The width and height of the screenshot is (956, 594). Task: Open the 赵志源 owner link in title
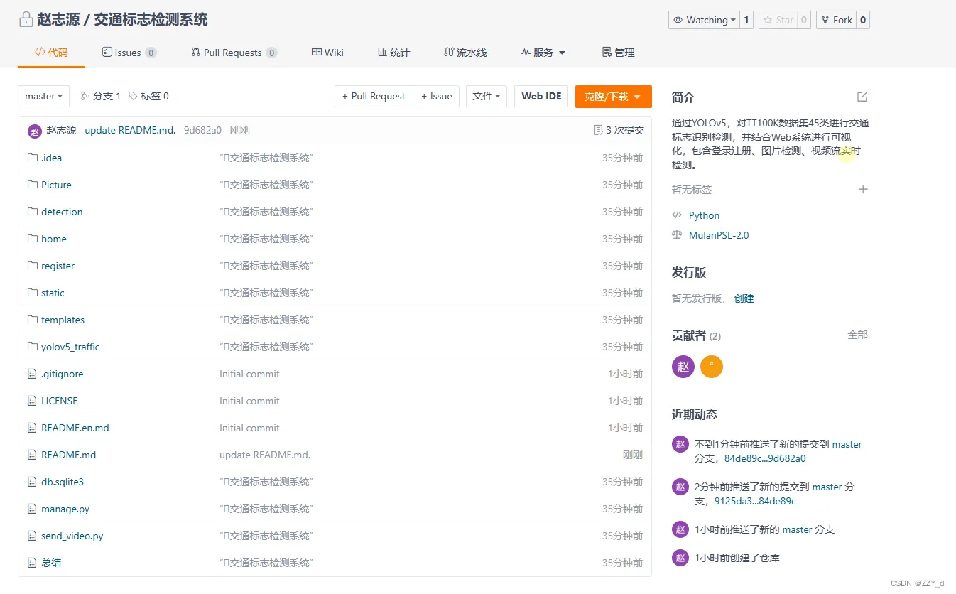(58, 20)
